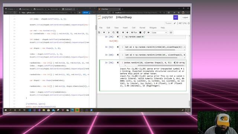This screenshot has width=238, height=134.
Task: Insert a cell below with the plus icon
Action: 104,32
